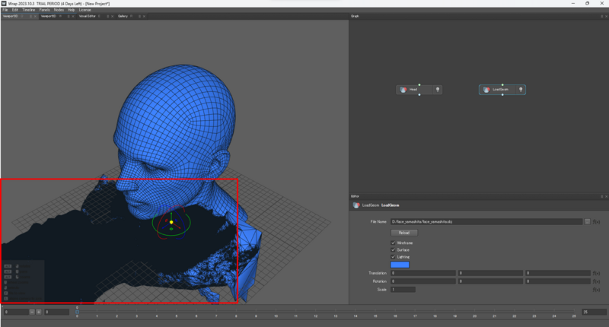Open the Timeline menu
609x327 pixels.
(x=28, y=10)
